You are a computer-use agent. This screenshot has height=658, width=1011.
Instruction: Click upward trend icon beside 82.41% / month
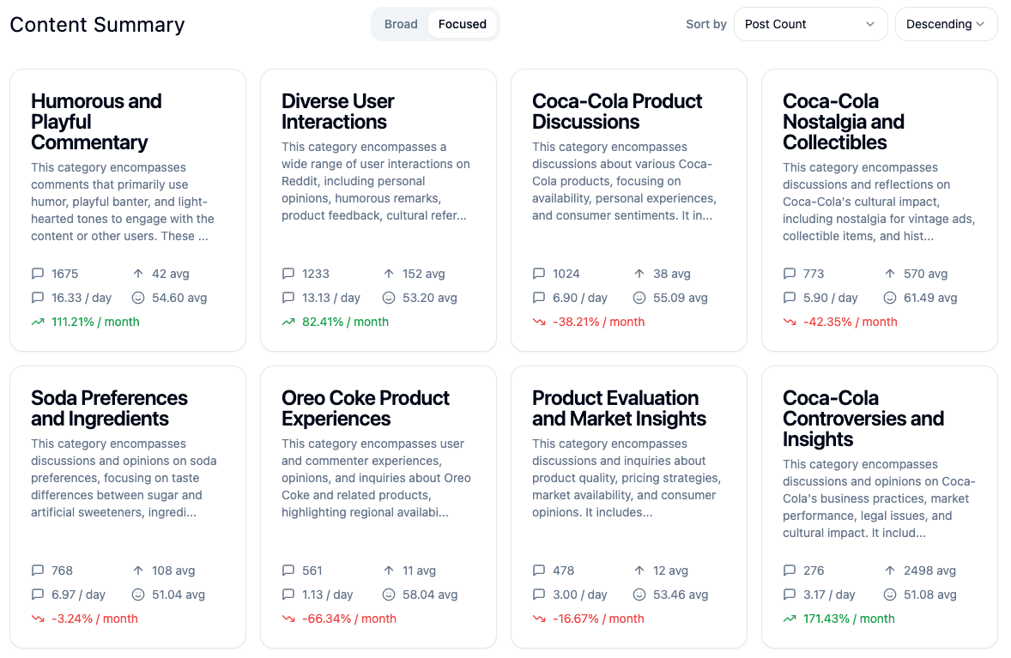pyautogui.click(x=288, y=322)
